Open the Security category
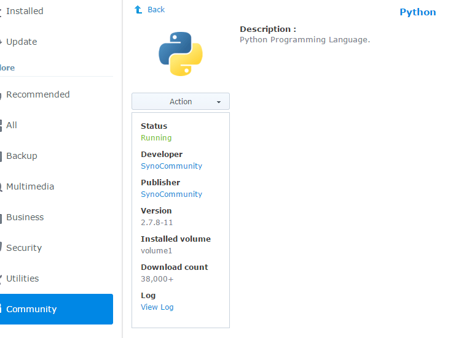 (24, 248)
